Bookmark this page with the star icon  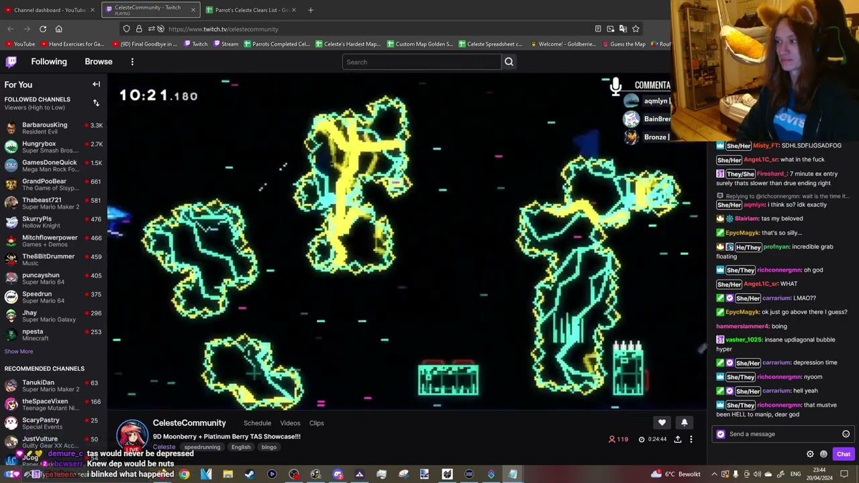[636, 29]
